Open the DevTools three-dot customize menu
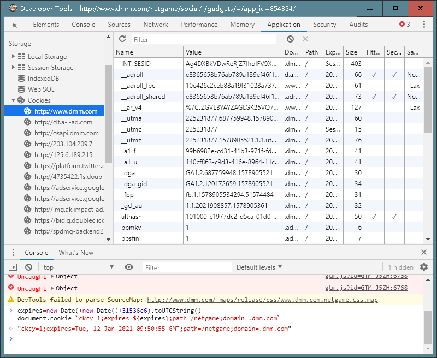437x358 pixels. [x=424, y=25]
